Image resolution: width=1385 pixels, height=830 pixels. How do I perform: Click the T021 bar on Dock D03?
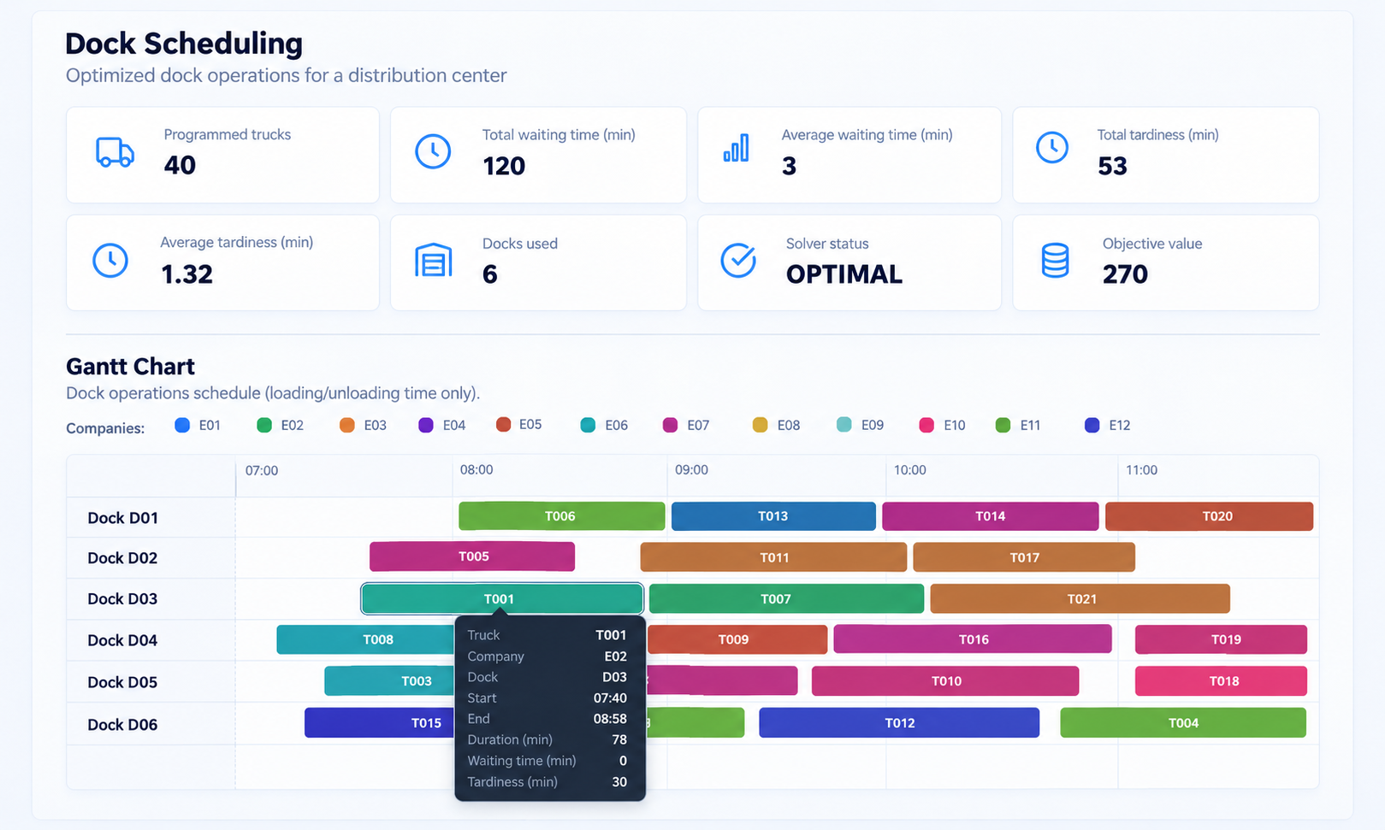1080,598
